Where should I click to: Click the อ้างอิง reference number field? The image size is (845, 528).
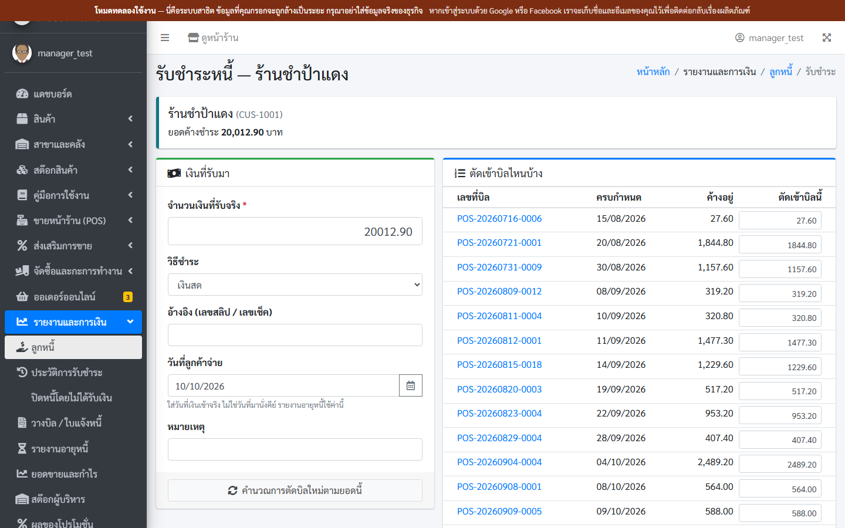tap(295, 335)
